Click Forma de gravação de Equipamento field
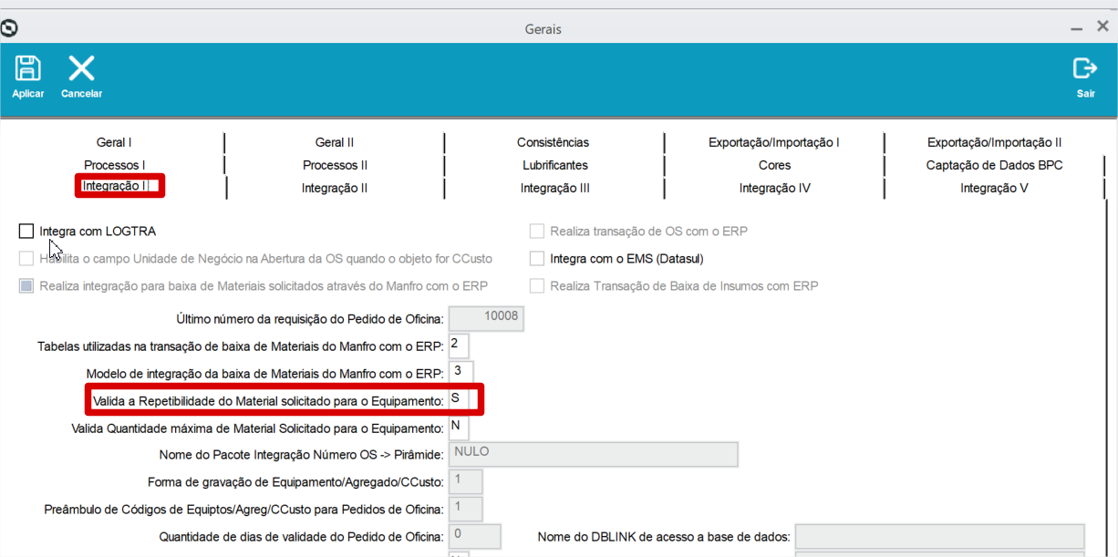Screen dimensions: 1118x557 coord(466,481)
